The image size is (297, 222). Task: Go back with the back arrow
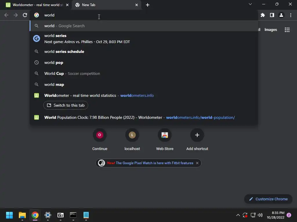(6, 15)
